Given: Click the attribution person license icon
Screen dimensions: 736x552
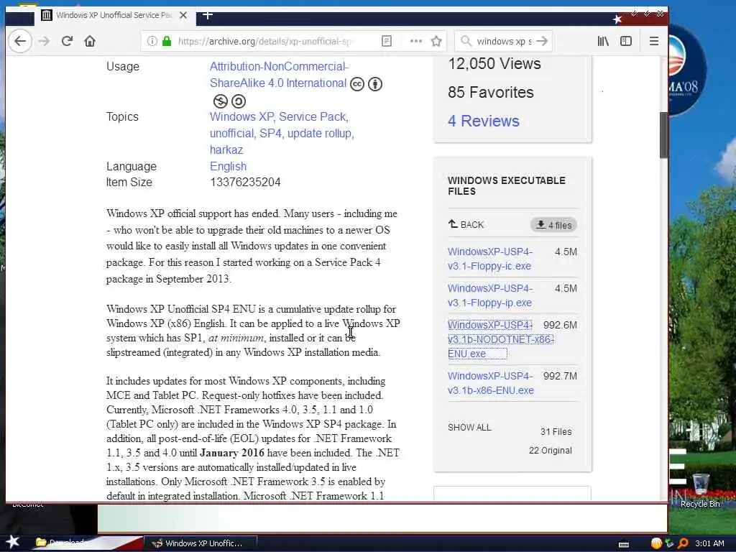Looking at the screenshot, I should click(375, 84).
